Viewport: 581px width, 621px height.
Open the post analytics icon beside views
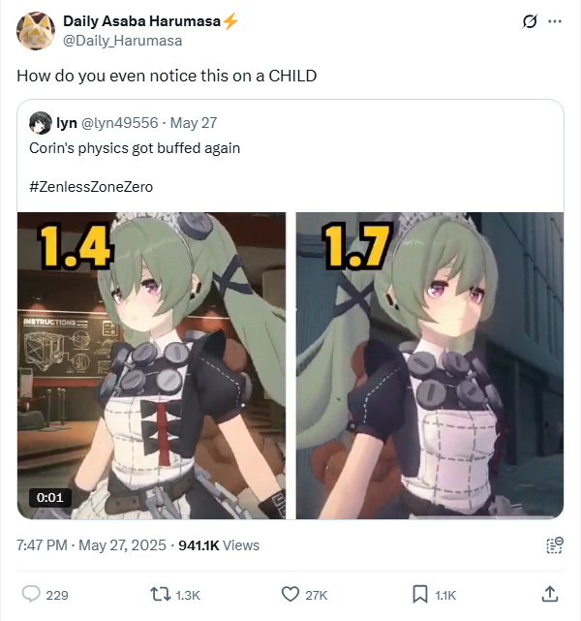point(555,545)
